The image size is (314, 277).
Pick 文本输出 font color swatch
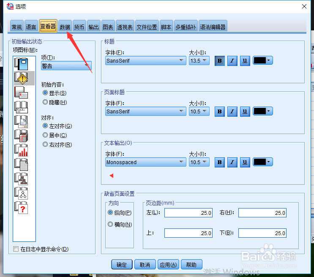[263, 162]
